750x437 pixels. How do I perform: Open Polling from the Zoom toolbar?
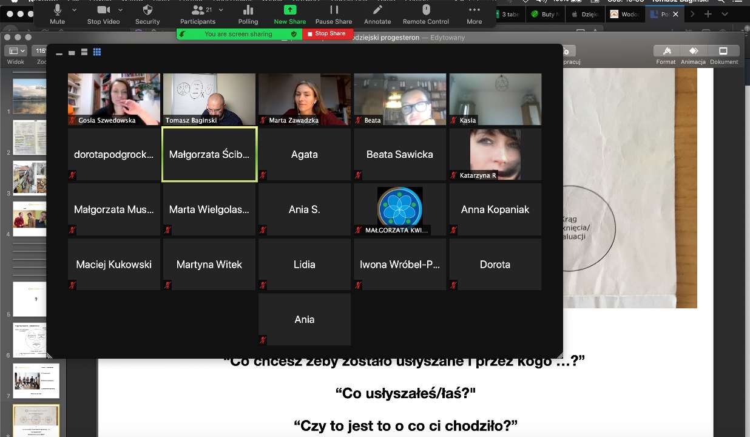click(x=248, y=13)
